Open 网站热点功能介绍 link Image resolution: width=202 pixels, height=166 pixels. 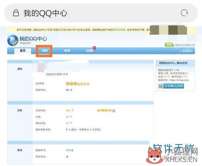[185, 45]
